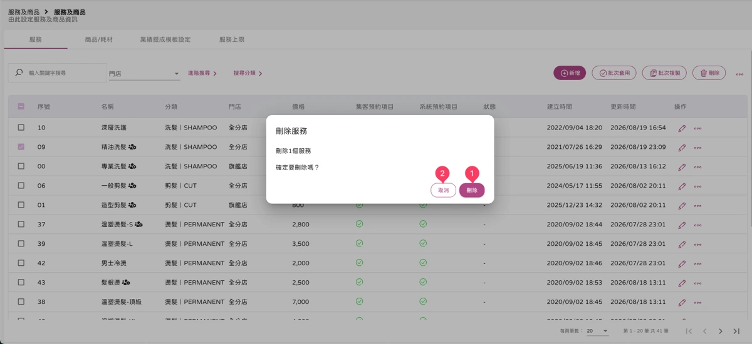752x344 pixels.
Task: Switch to the 服務 tab
Action: (36, 39)
